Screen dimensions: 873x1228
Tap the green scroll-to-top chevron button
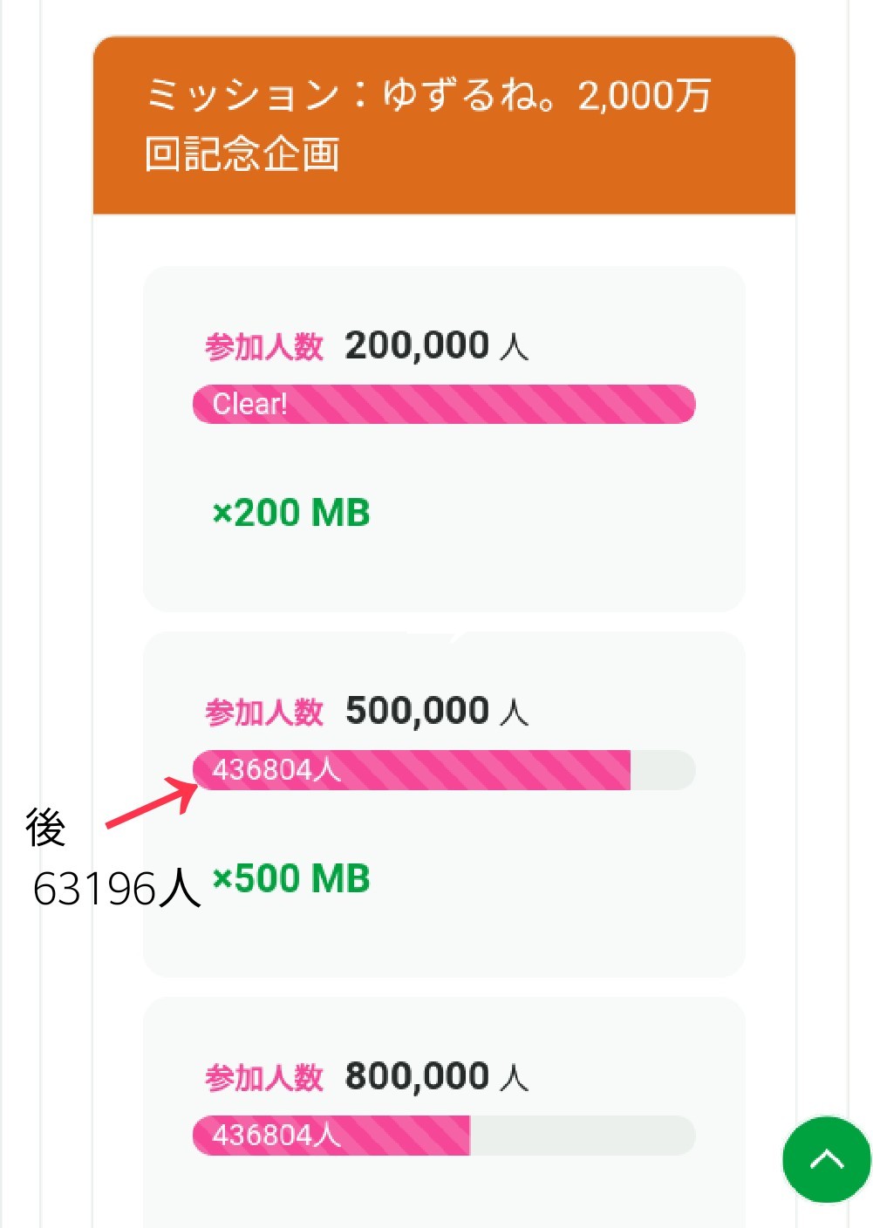coord(826,1159)
